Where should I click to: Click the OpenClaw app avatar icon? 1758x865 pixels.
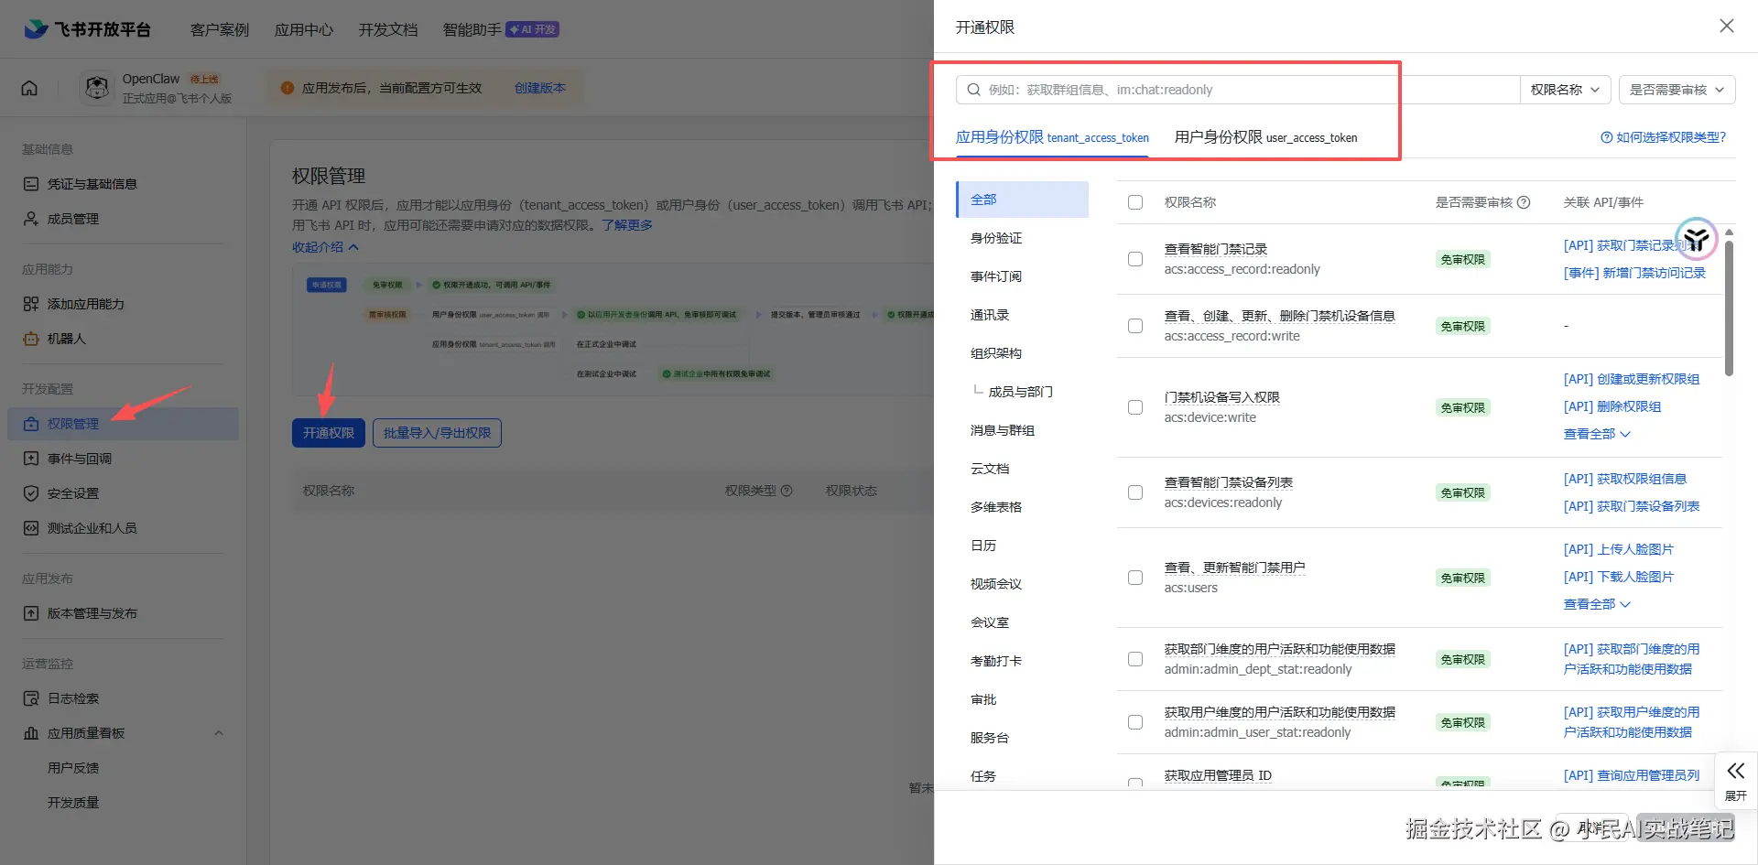tap(97, 88)
